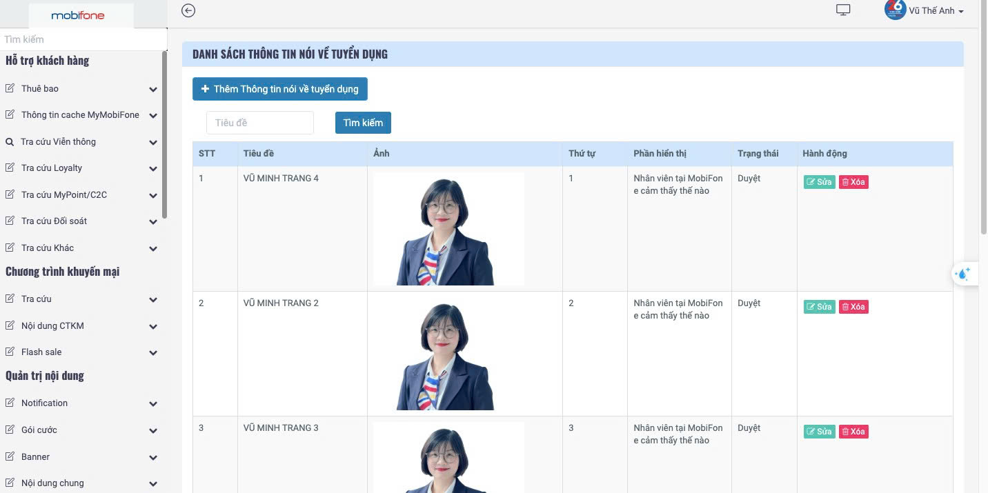This screenshot has width=988, height=493.
Task: Click the edit icon beside Banner
Action: [10, 456]
